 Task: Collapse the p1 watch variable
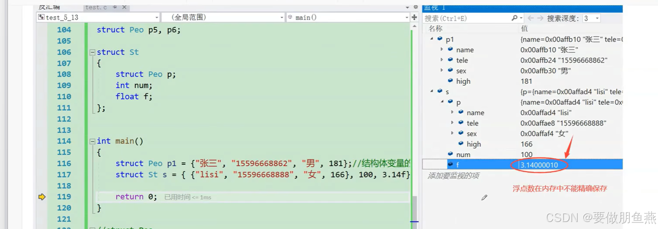point(432,39)
